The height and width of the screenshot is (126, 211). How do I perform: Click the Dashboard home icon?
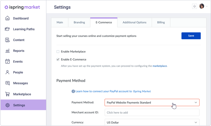(8, 18)
